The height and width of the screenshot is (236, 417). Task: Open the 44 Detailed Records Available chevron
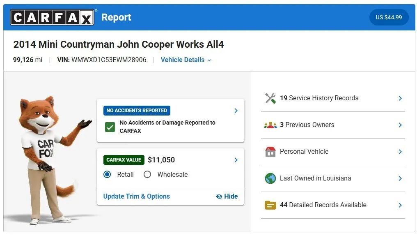click(400, 205)
